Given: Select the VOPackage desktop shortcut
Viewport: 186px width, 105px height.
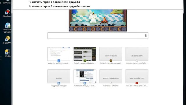Looking at the screenshot, I should tap(7, 2).
